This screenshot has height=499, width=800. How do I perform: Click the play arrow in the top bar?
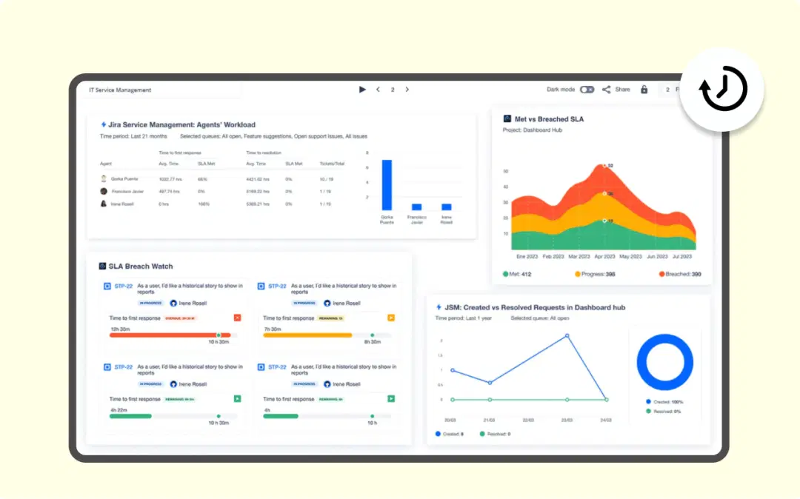pyautogui.click(x=362, y=89)
